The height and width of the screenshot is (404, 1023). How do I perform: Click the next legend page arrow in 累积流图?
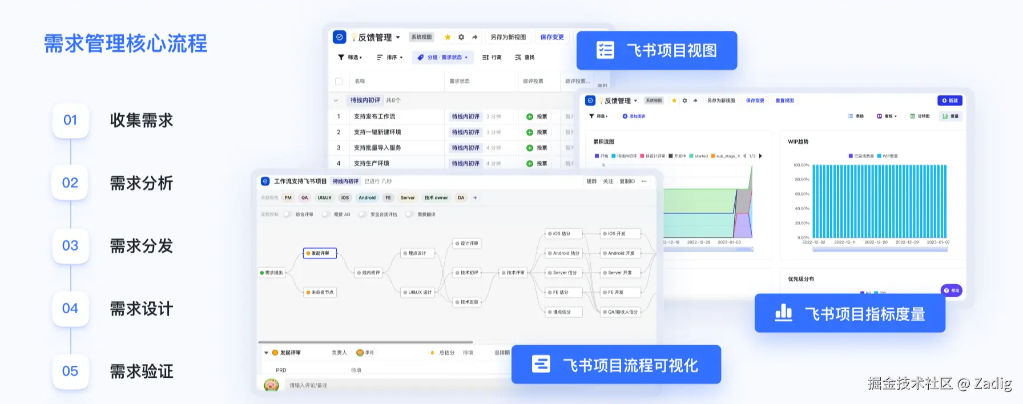760,156
